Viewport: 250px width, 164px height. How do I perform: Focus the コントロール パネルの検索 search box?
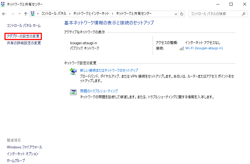tap(218, 14)
